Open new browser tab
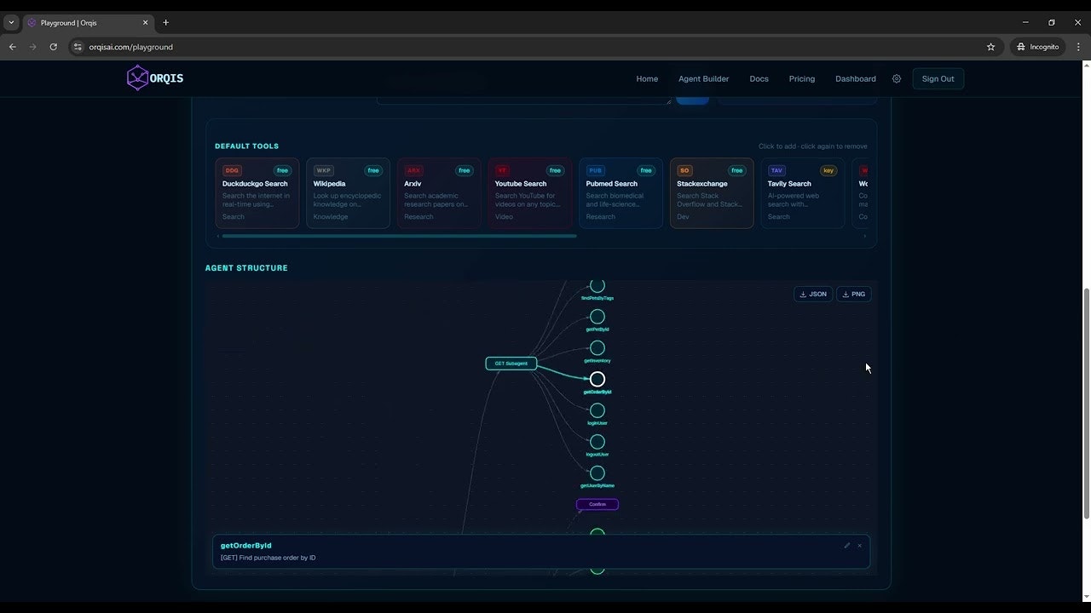The image size is (1091, 613). 165,22
